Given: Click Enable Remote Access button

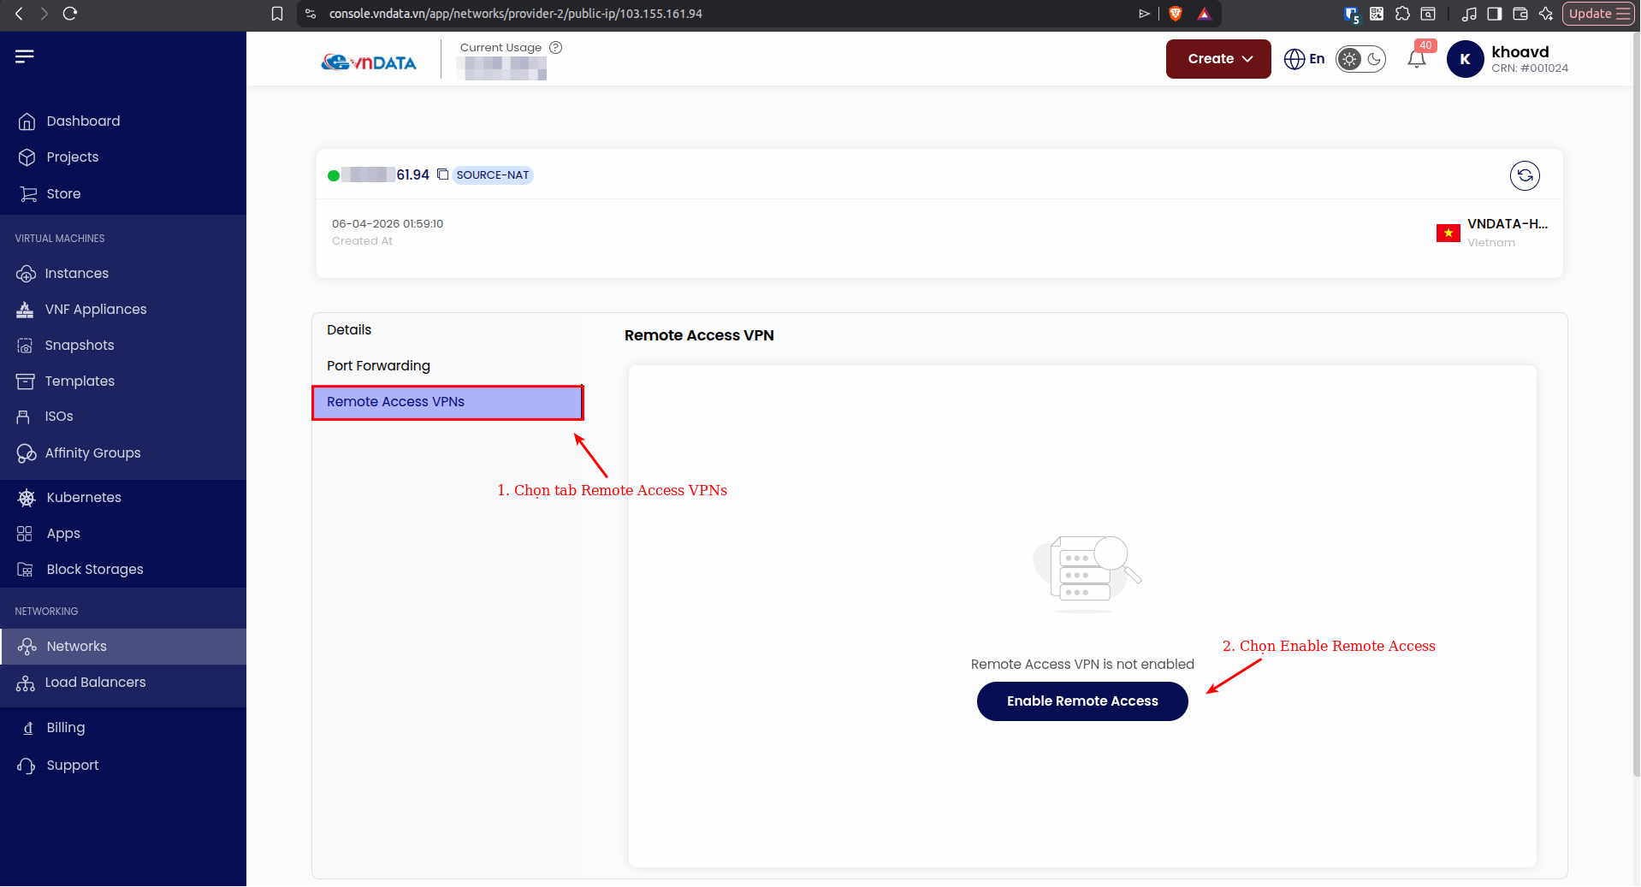Looking at the screenshot, I should (x=1082, y=701).
